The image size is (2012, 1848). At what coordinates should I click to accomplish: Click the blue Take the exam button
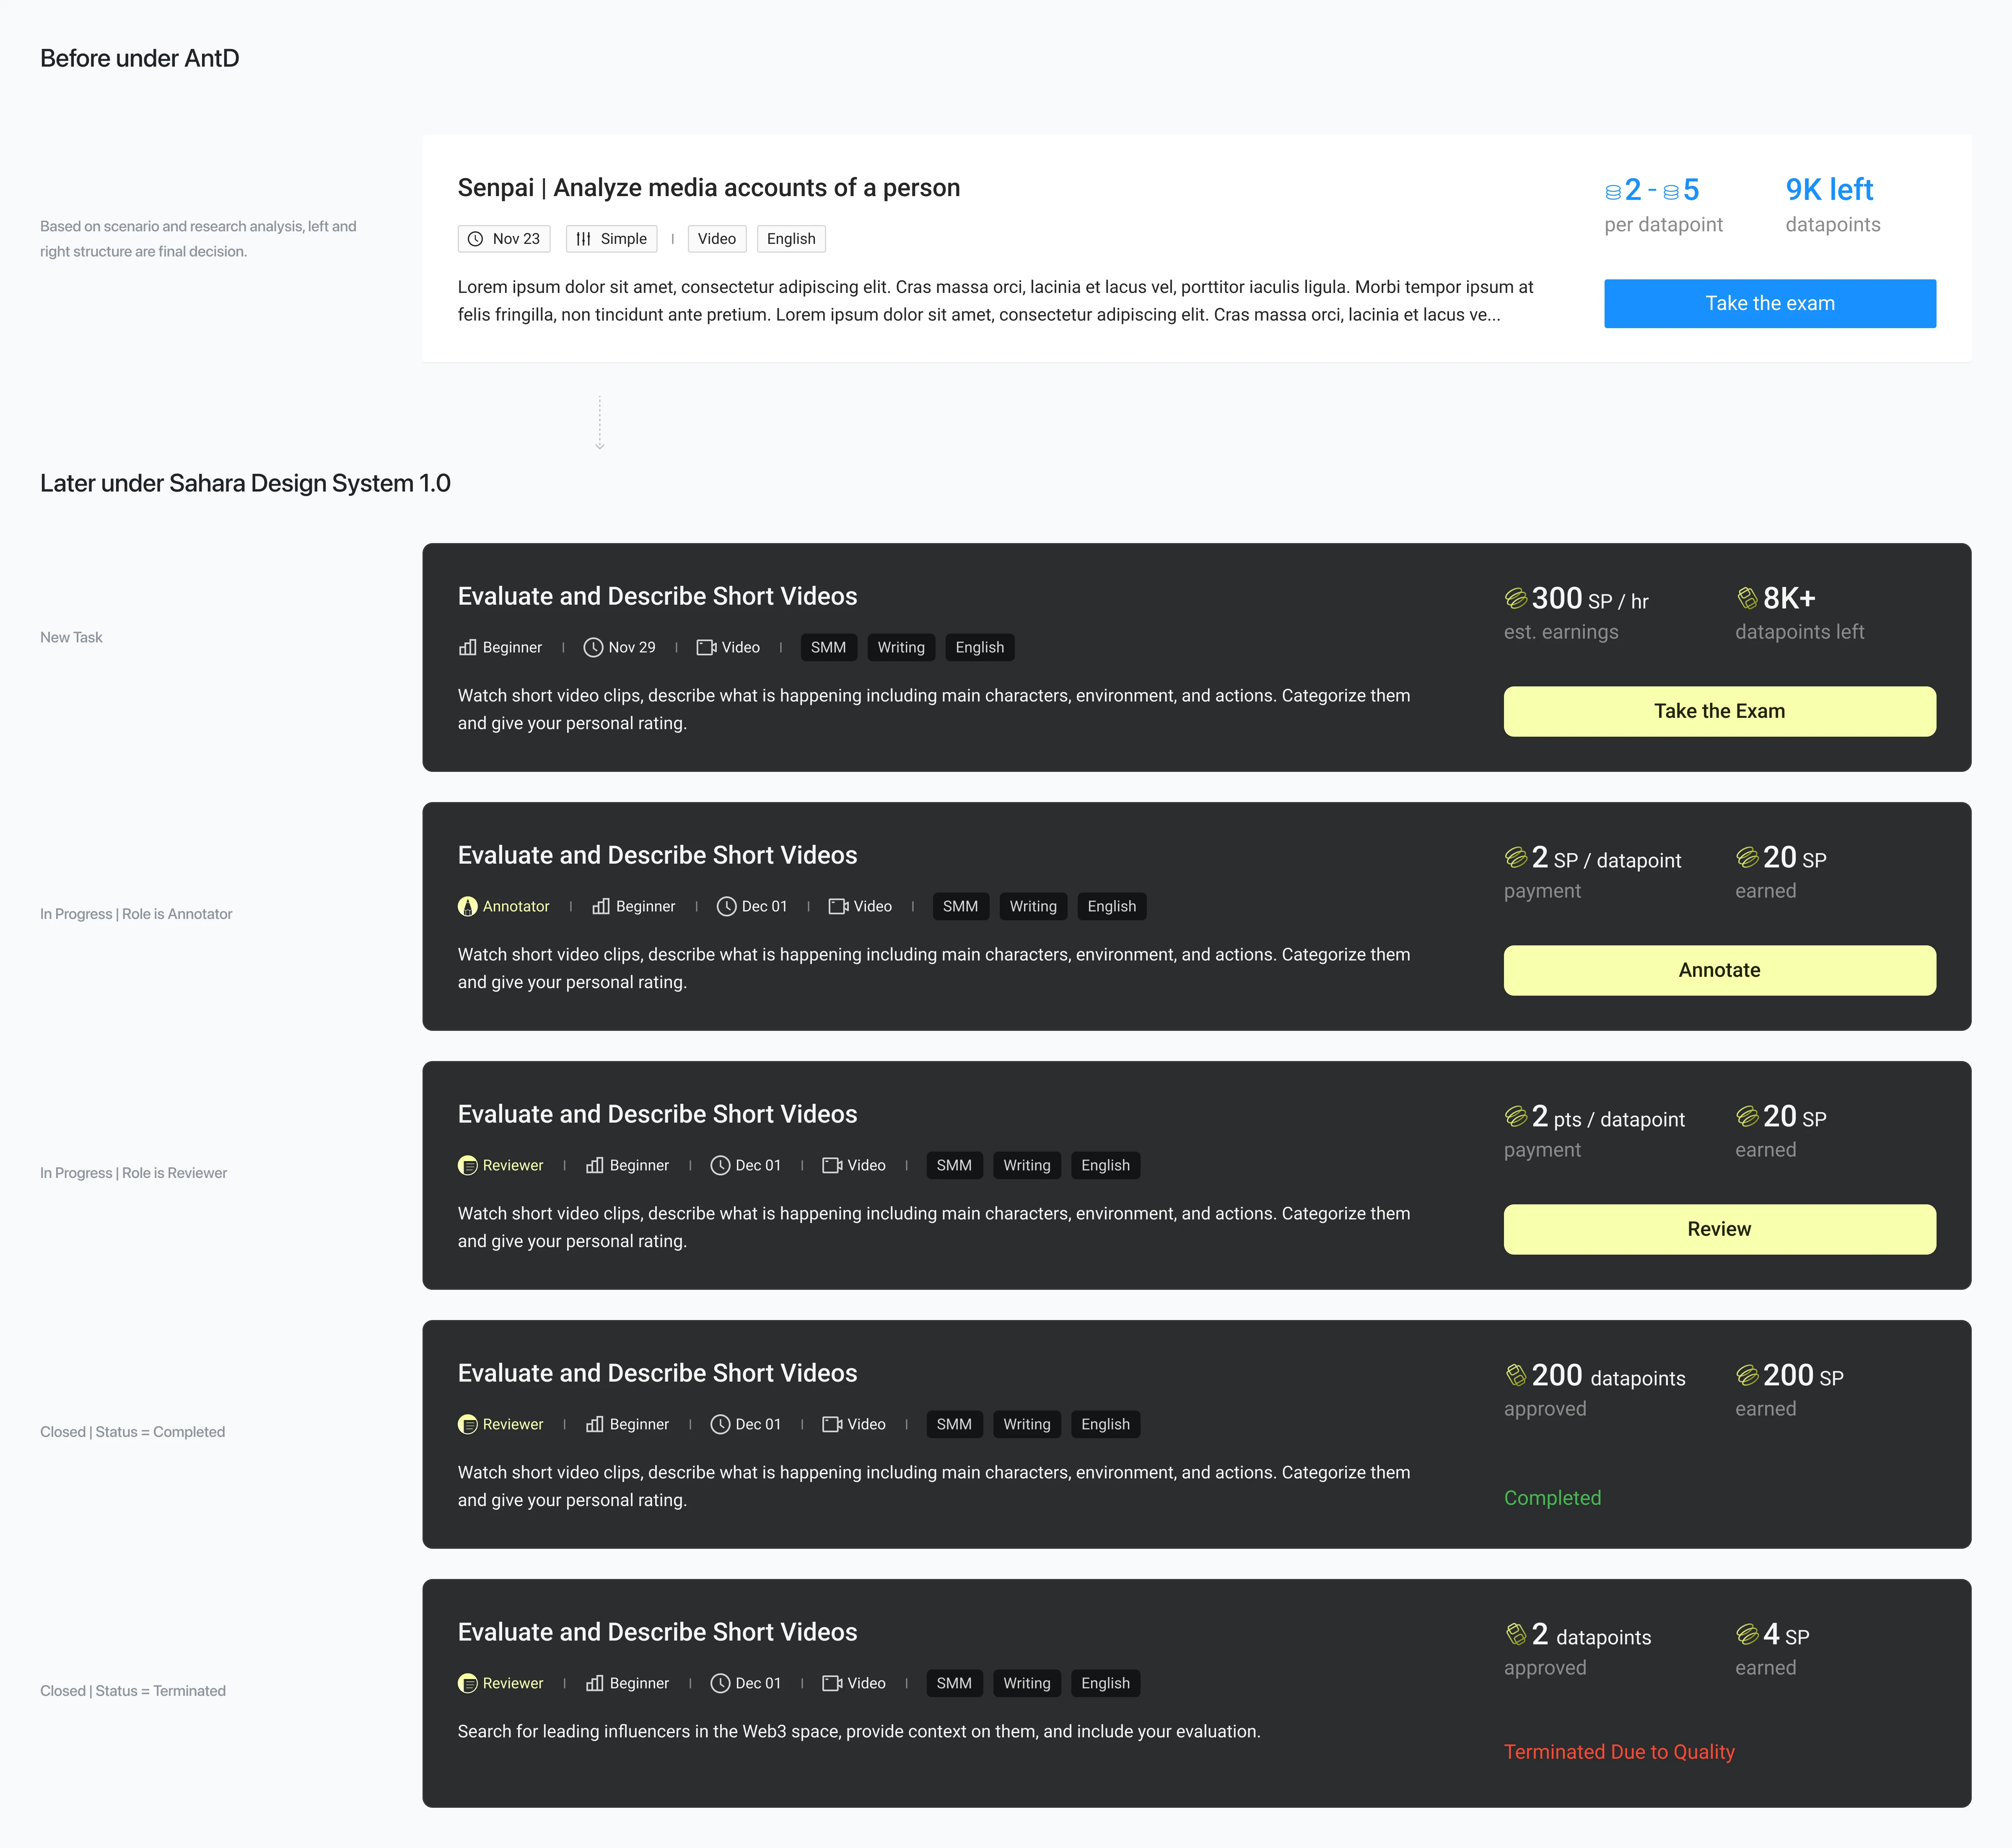[x=1769, y=303]
